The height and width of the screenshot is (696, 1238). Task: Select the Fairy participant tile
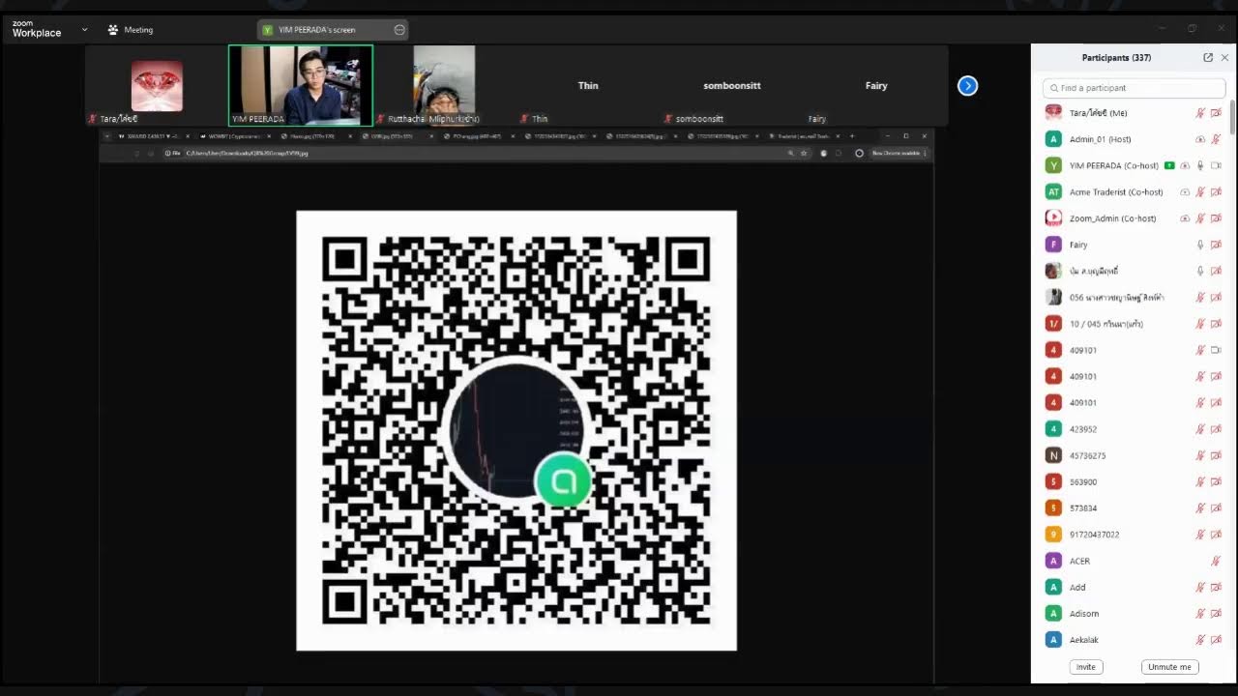[876, 85]
